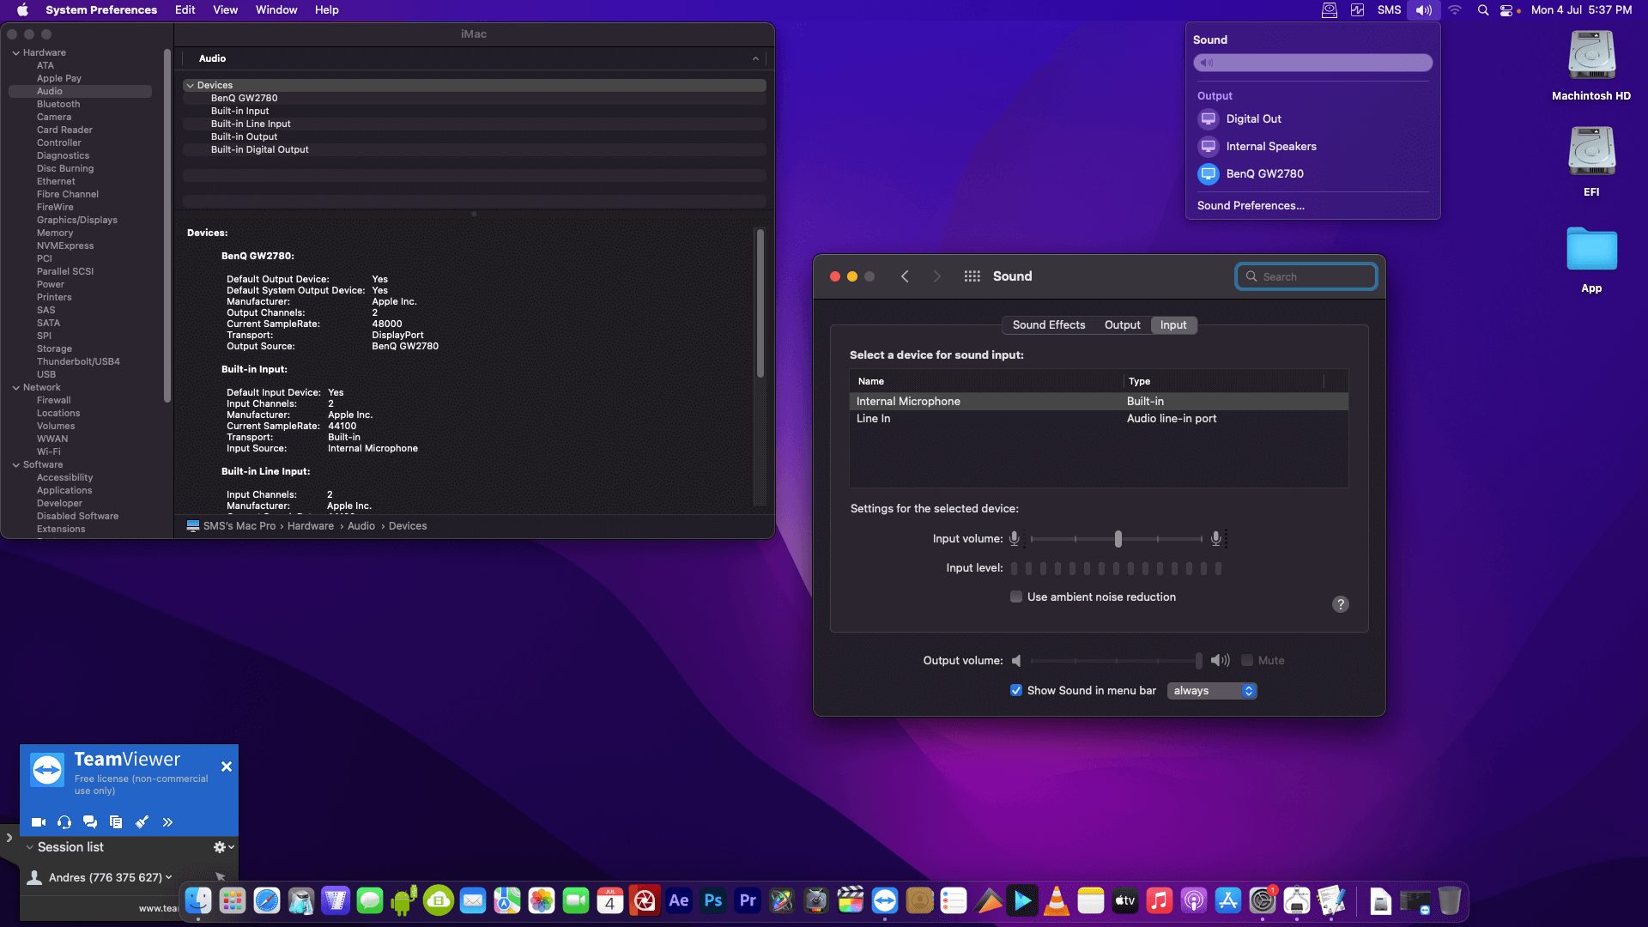Show all preferences grid icon in Sound window
This screenshot has width=1648, height=927.
pos(972,276)
